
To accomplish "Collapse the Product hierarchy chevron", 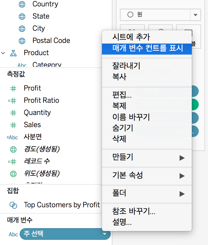I will point(3,53).
